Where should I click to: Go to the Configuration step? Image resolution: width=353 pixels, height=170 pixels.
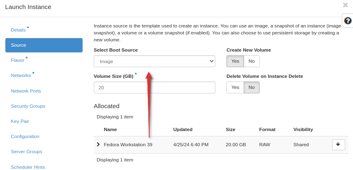pyautogui.click(x=25, y=136)
